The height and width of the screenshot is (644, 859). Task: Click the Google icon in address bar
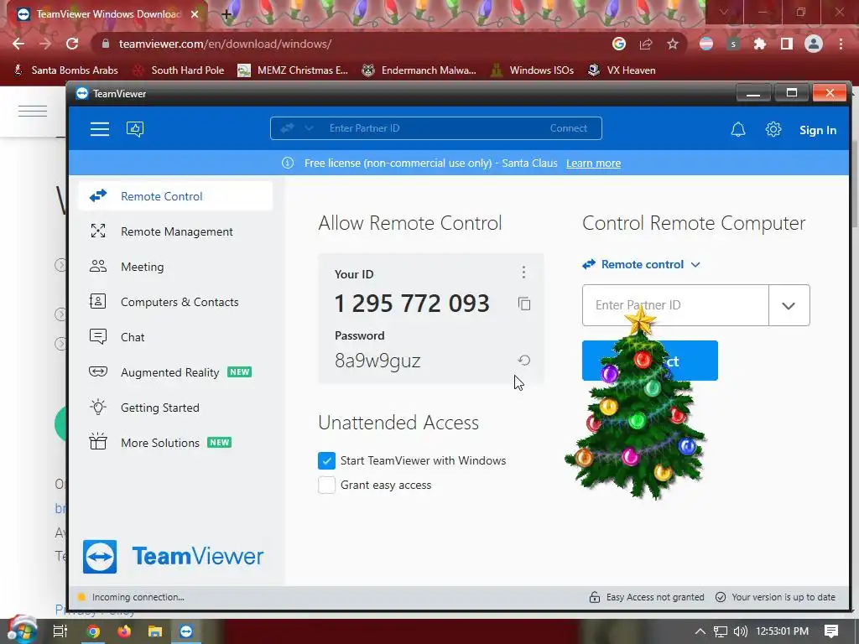619,44
